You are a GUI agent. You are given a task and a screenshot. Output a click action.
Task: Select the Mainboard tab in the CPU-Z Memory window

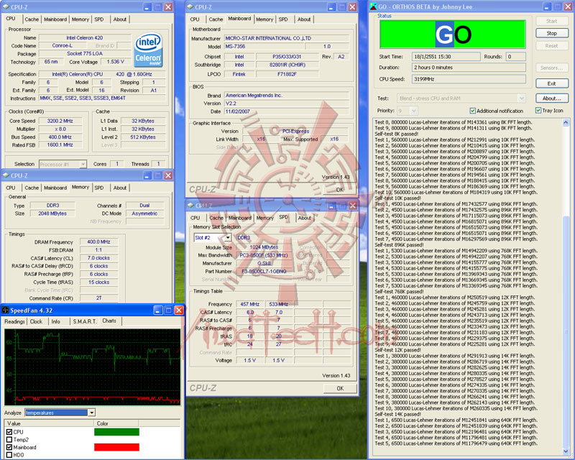[55, 188]
